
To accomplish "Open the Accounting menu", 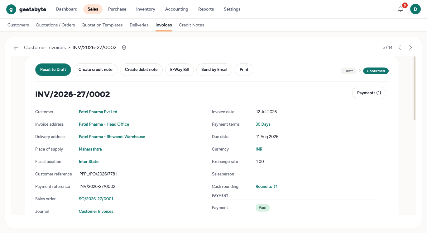I will tap(177, 9).
